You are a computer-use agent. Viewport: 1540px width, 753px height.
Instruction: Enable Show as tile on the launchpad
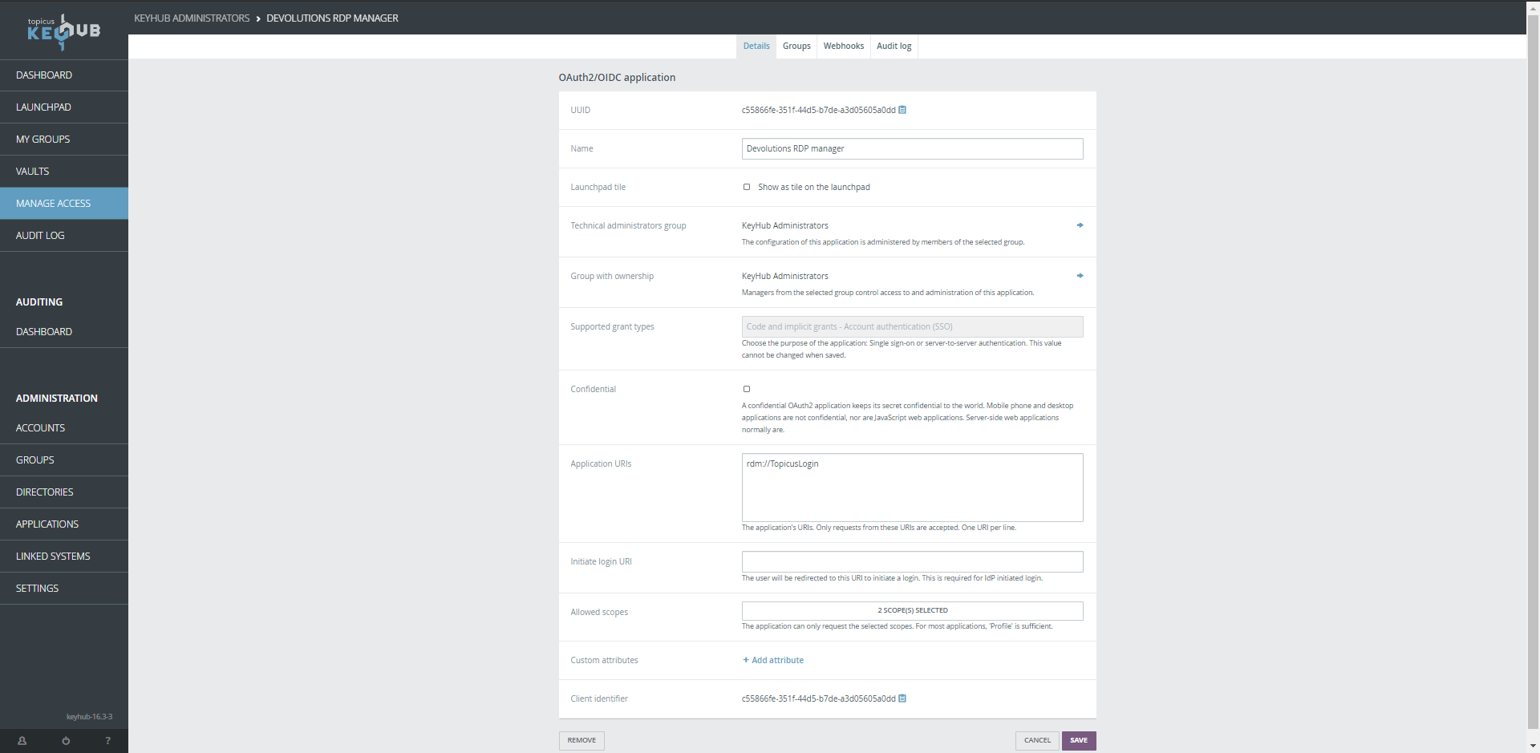(x=747, y=187)
